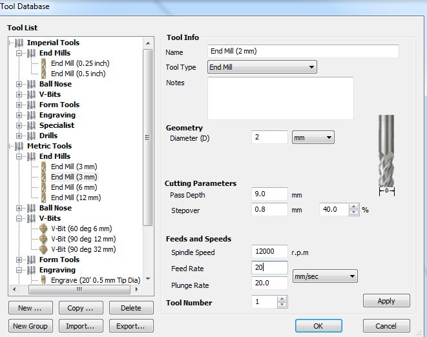Select the Imperial Tools group icon
The image size is (427, 337).
pyautogui.click(x=19, y=43)
